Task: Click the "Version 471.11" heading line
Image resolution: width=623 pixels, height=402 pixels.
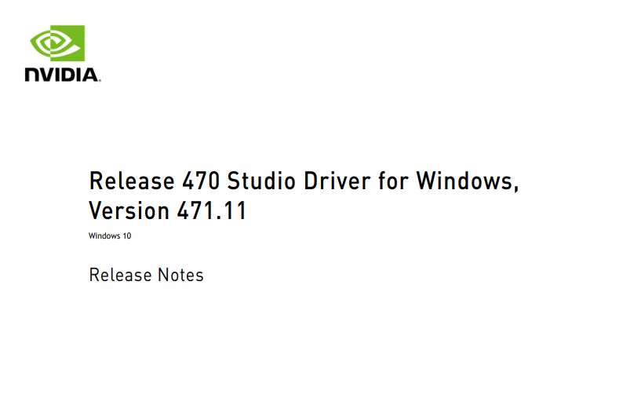Action: tap(167, 210)
